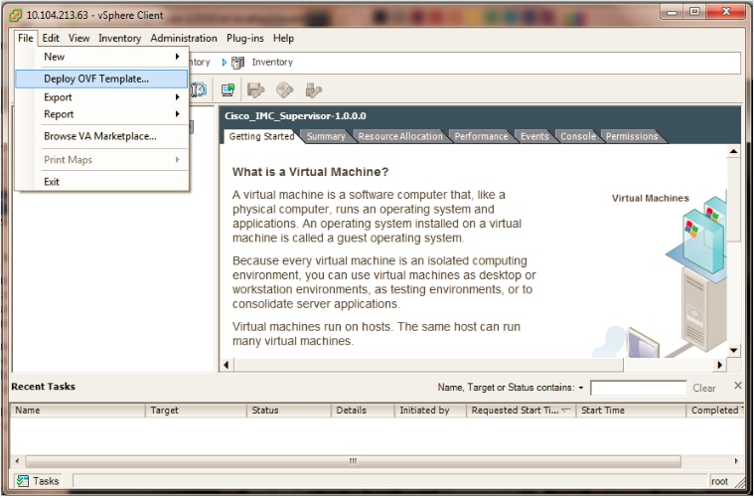Click the 'What is a Virtual Machine?' heading
The height and width of the screenshot is (498, 754).
[x=310, y=172]
